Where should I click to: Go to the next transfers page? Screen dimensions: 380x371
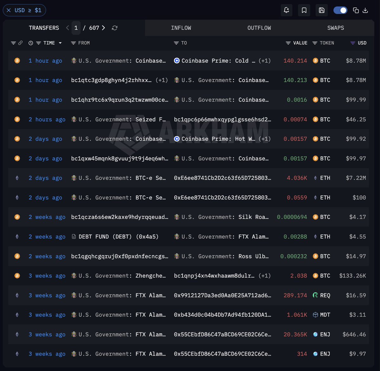point(104,28)
